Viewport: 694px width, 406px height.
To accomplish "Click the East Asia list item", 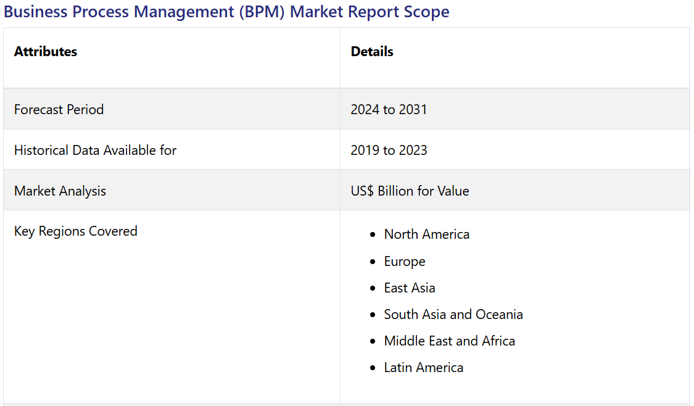I will [x=410, y=288].
